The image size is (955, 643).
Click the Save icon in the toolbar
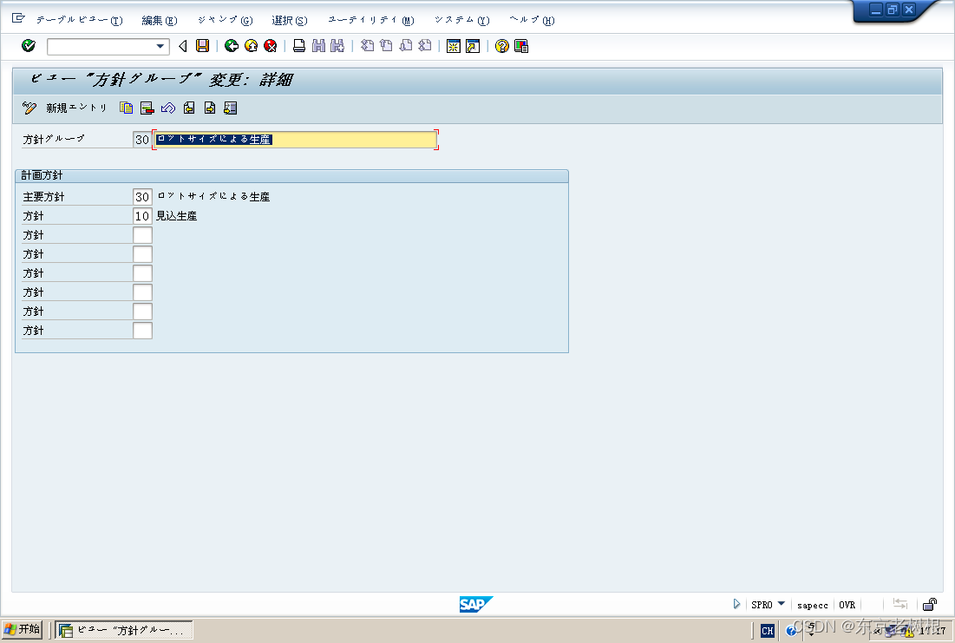click(201, 45)
